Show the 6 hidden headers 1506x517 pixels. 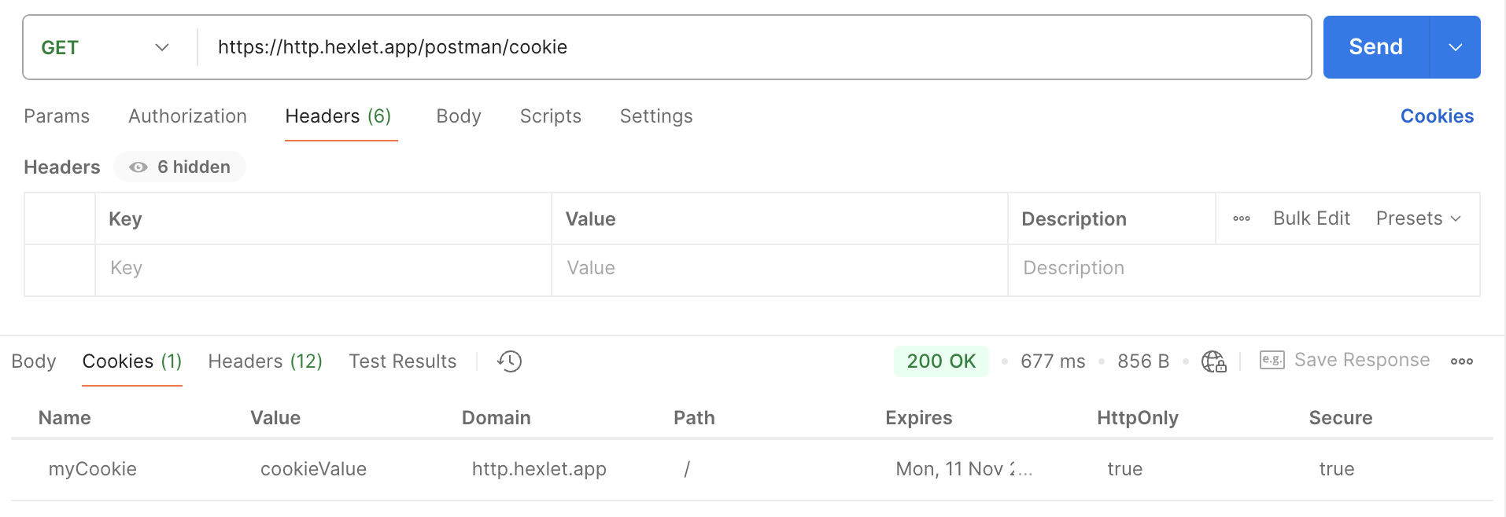180,167
